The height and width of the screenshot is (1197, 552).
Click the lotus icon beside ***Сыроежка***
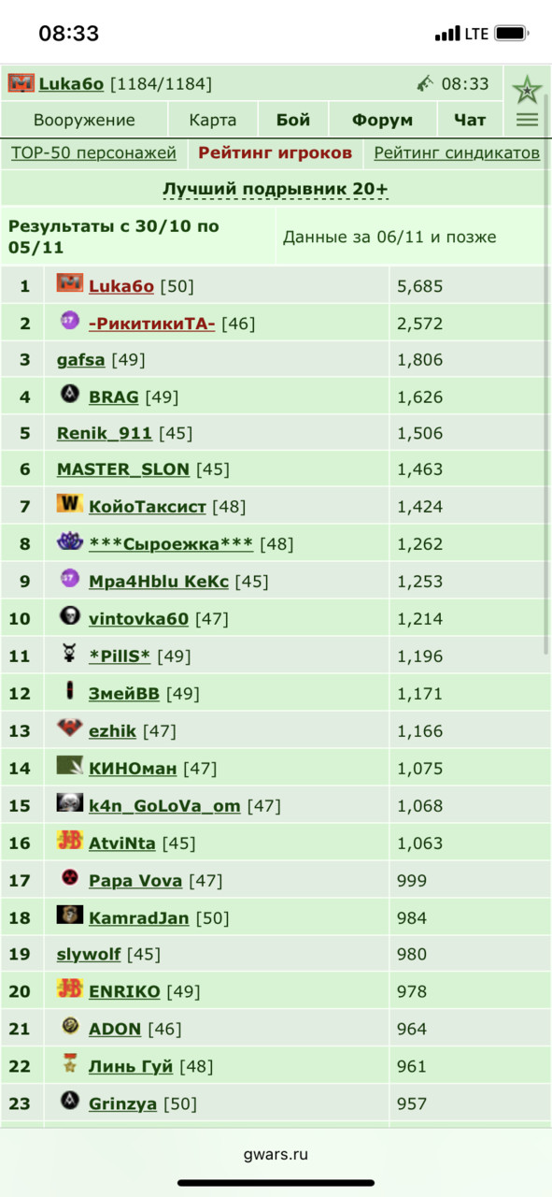click(70, 542)
